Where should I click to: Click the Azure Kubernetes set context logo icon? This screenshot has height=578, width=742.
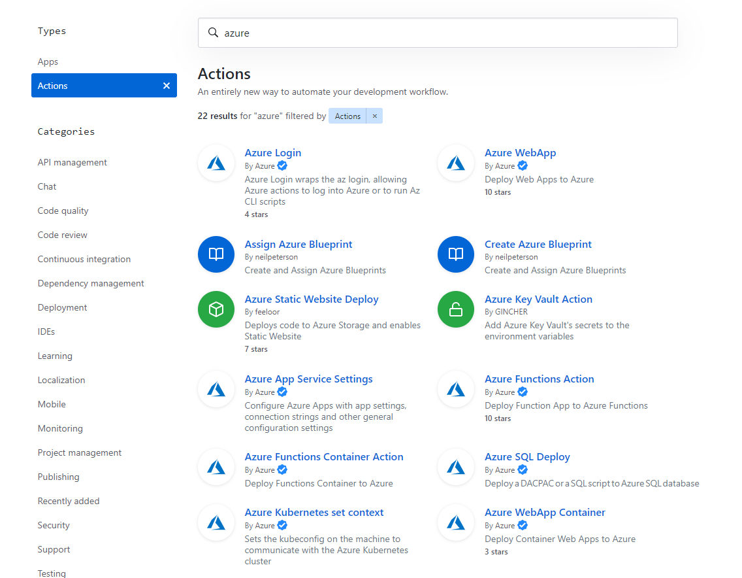tap(216, 522)
